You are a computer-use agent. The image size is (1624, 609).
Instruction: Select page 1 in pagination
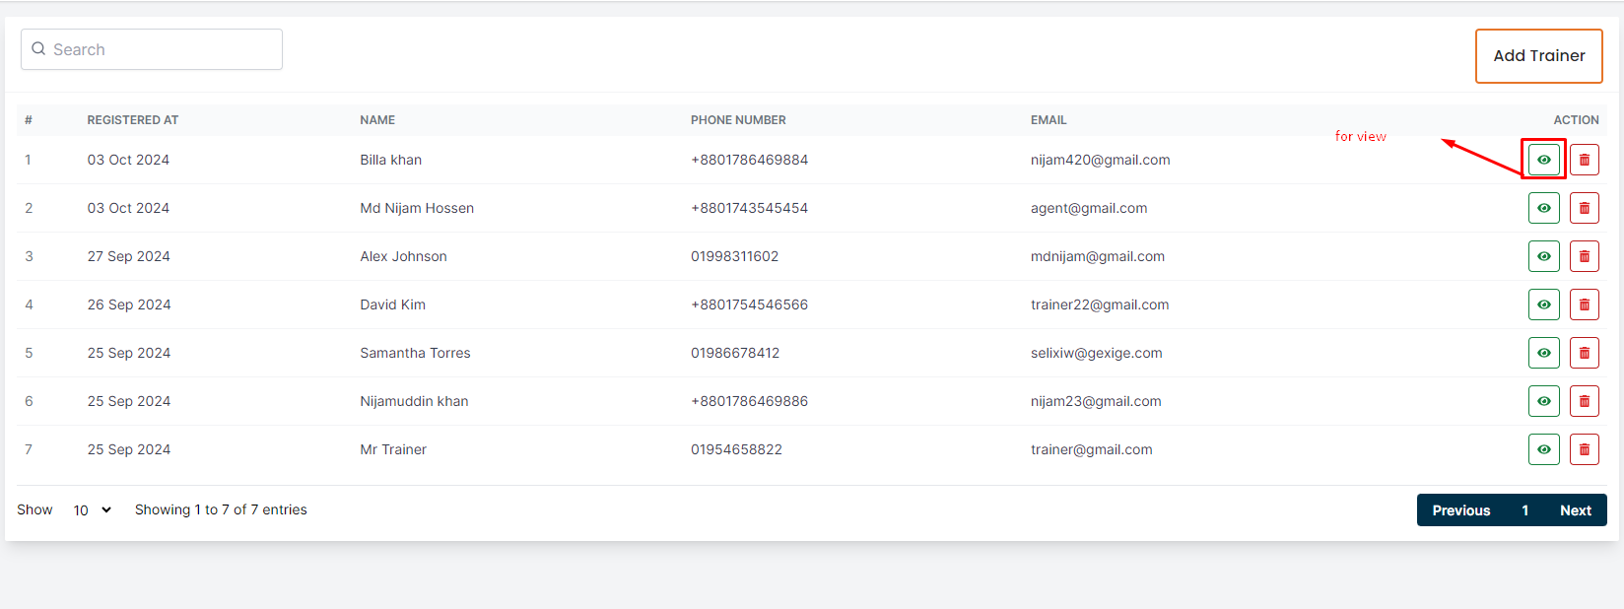(x=1524, y=510)
